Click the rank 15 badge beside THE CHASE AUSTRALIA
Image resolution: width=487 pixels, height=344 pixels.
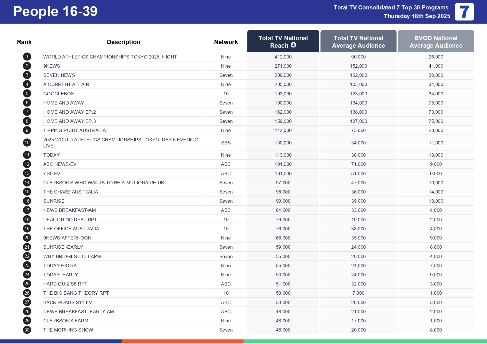click(27, 192)
